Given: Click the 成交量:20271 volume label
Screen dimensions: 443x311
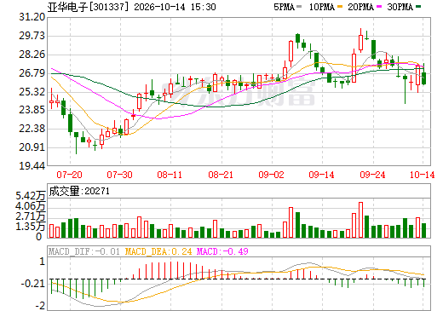Looking at the screenshot, I should tap(79, 191).
